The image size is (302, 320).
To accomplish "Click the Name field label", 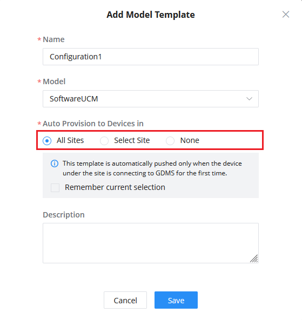I will pos(53,39).
